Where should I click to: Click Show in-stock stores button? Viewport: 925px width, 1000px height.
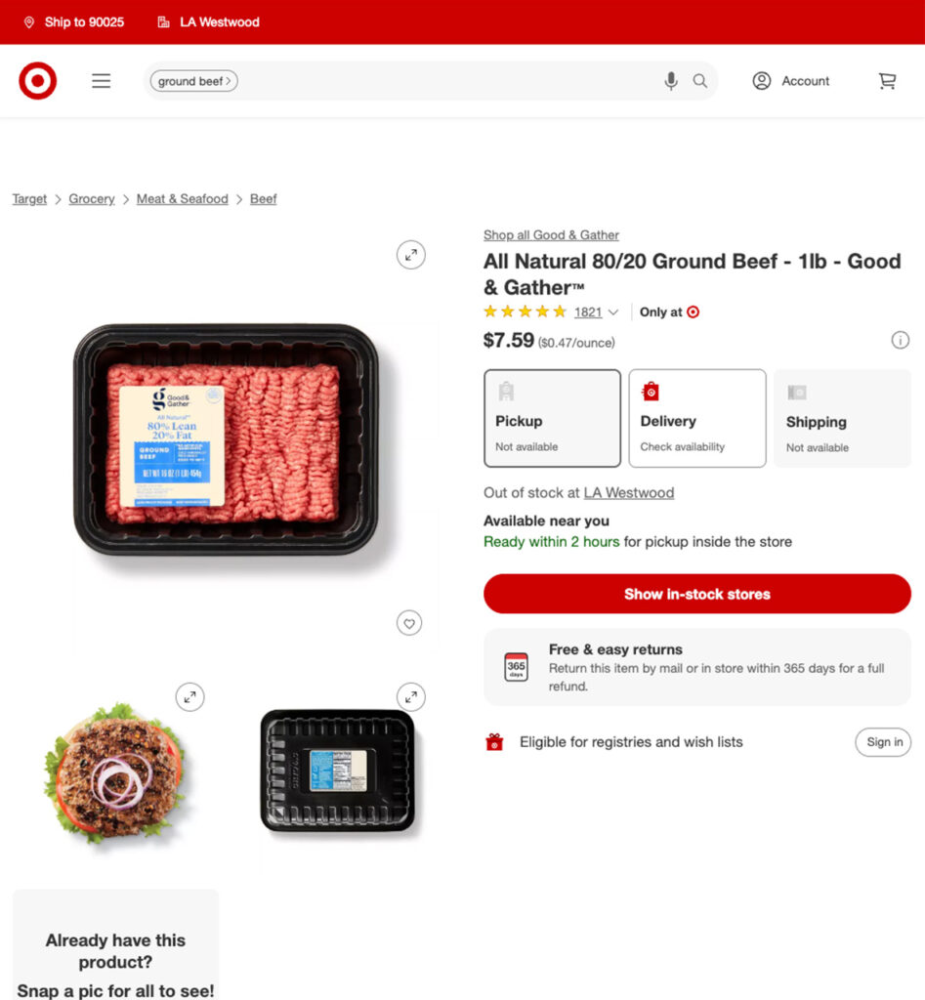[x=697, y=594]
